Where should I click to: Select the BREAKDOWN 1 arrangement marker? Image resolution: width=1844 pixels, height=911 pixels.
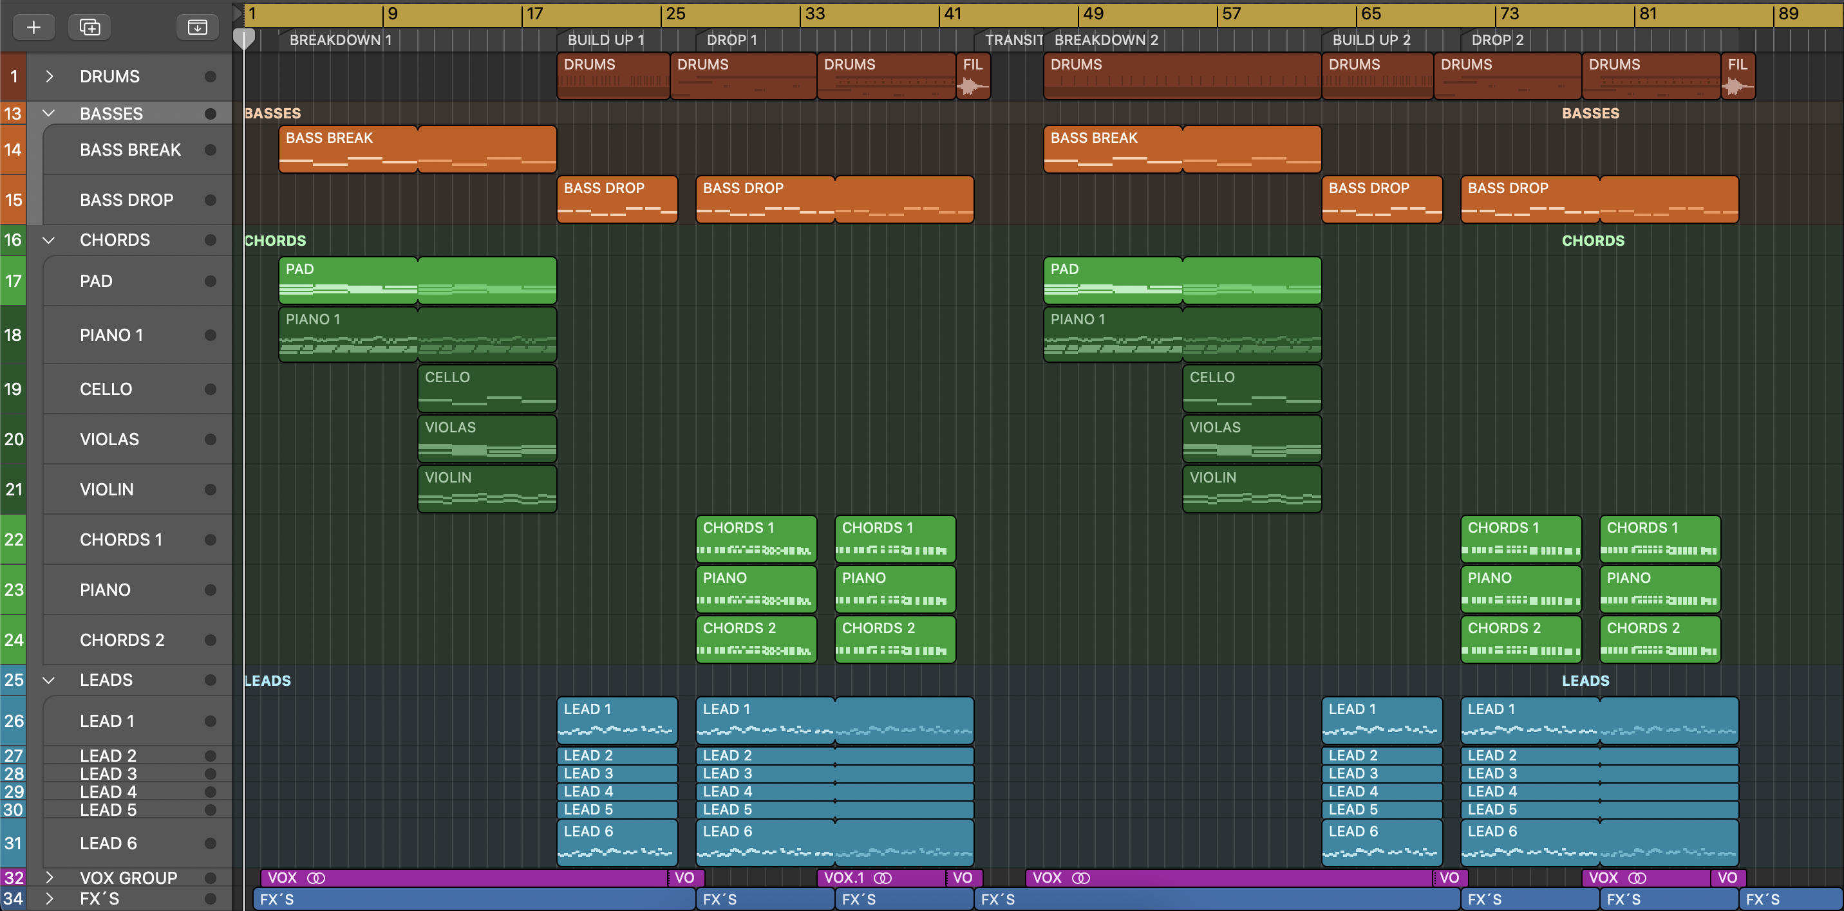(340, 40)
